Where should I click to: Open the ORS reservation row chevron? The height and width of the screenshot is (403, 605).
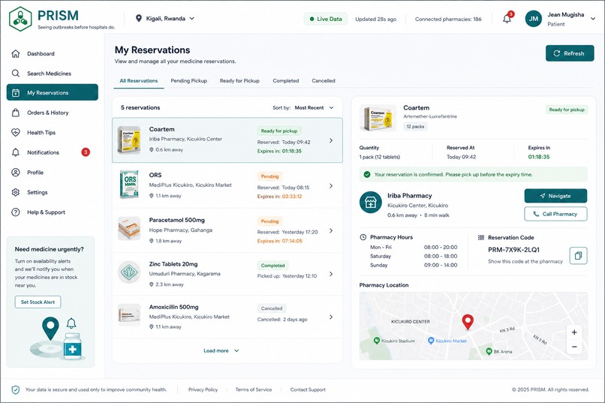[x=331, y=186]
